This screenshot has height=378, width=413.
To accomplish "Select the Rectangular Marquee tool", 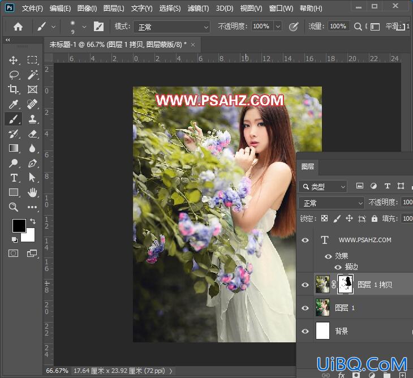I will click(32, 60).
